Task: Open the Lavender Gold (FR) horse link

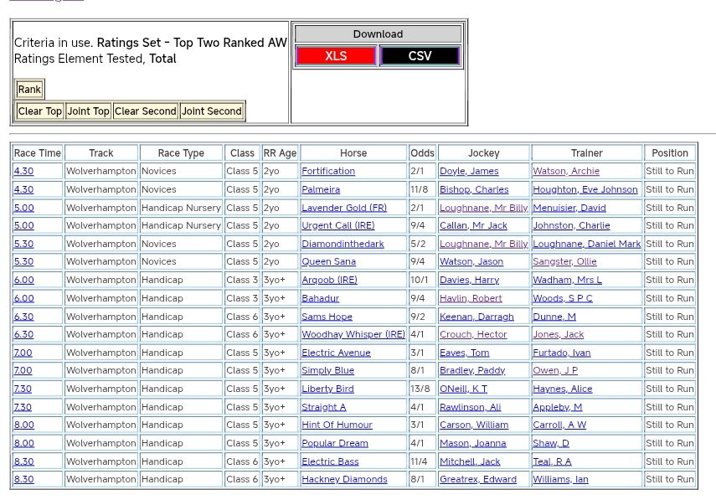Action: point(344,208)
